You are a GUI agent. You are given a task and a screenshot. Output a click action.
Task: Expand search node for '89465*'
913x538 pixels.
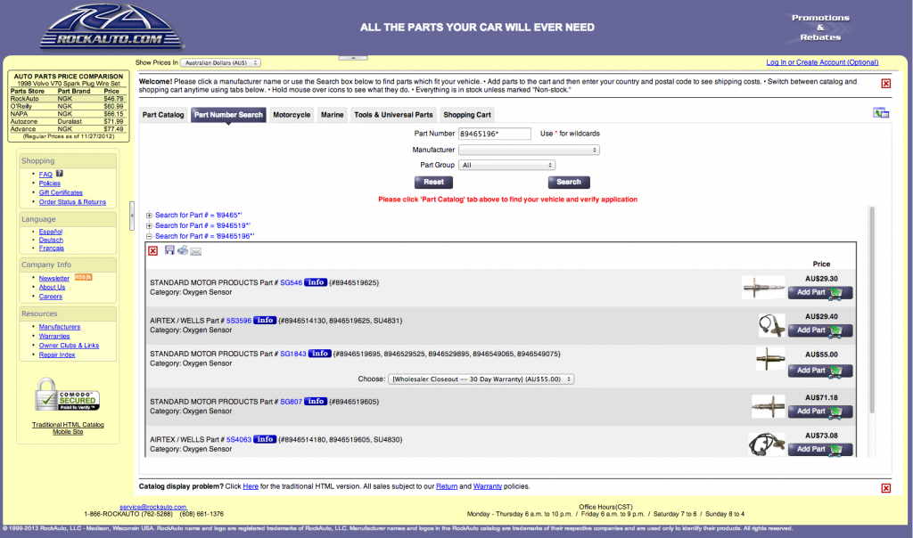pos(149,216)
